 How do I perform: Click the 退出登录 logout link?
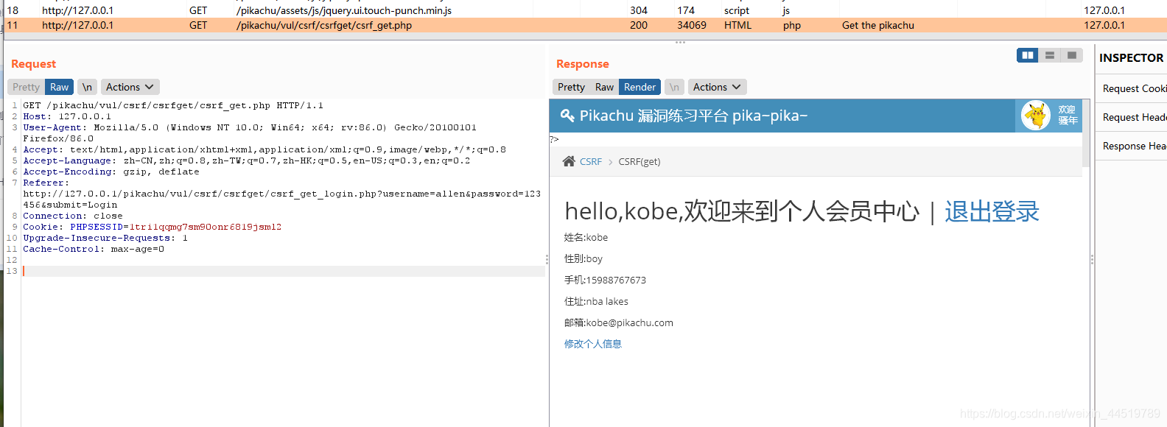coord(992,211)
